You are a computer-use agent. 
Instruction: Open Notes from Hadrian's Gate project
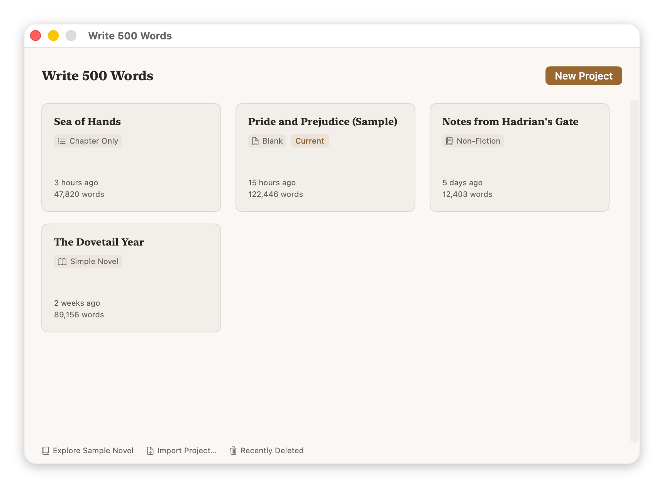click(520, 158)
